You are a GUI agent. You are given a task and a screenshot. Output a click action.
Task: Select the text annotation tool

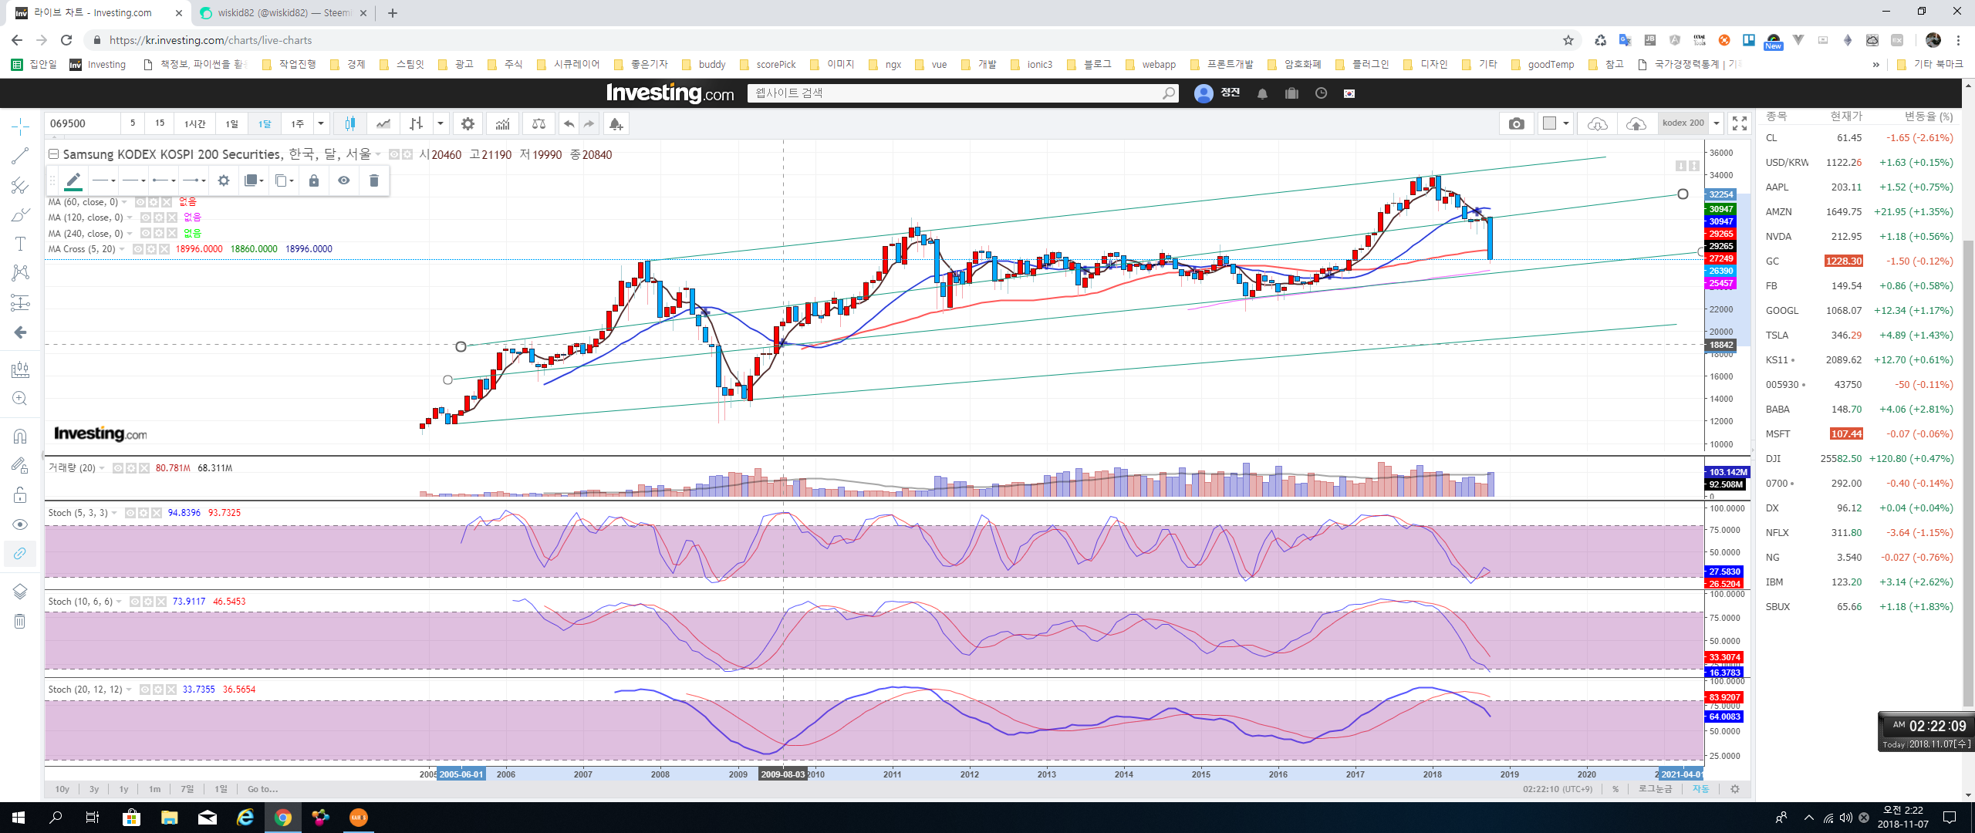click(x=20, y=244)
